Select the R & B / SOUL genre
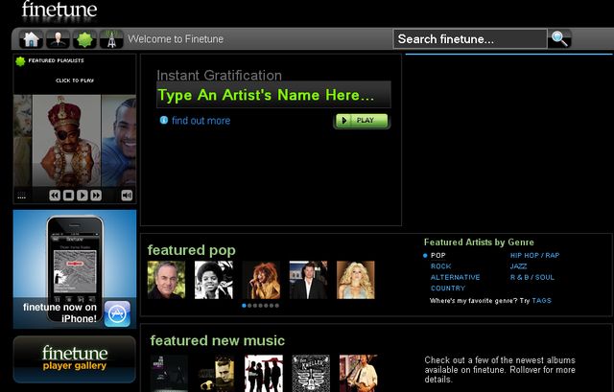 point(532,277)
